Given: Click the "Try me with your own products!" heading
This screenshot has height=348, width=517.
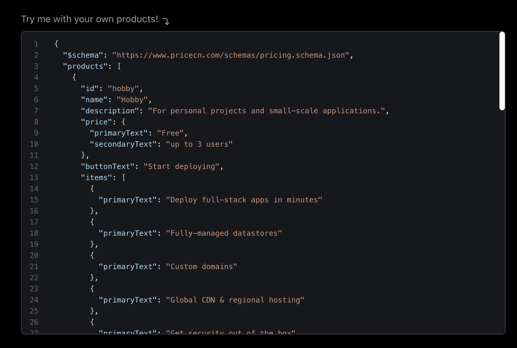Looking at the screenshot, I should (90, 19).
